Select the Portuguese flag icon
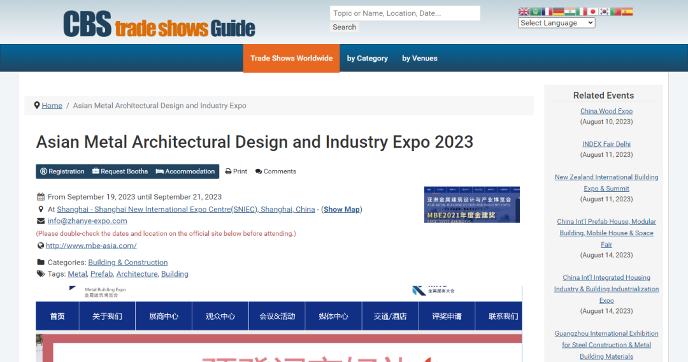The image size is (688, 362). click(615, 12)
